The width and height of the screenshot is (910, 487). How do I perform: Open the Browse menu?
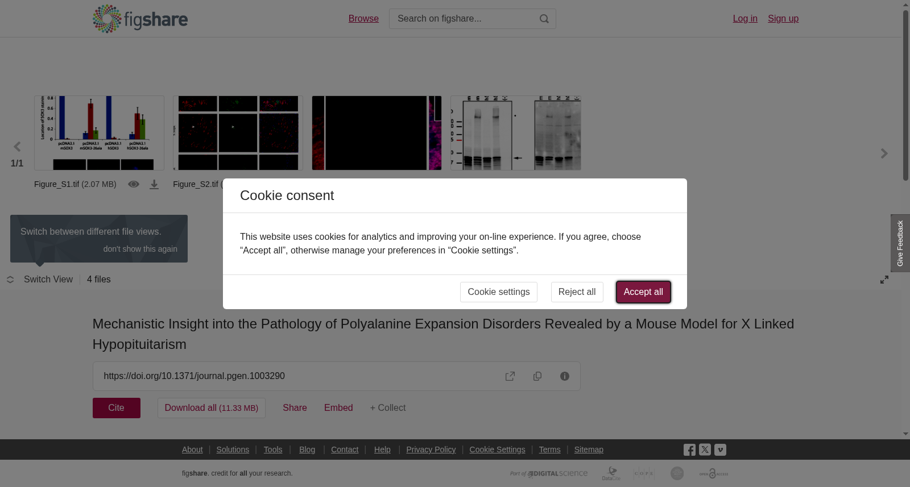[363, 19]
